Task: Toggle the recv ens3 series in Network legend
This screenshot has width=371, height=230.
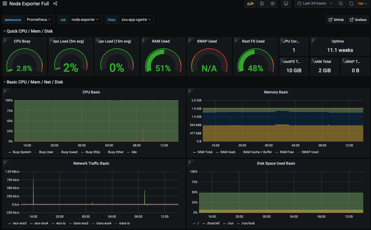Action: coord(20,223)
